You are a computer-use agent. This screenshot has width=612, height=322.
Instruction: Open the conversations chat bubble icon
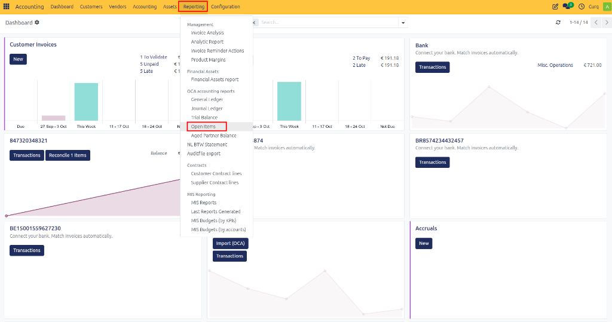[x=567, y=7]
